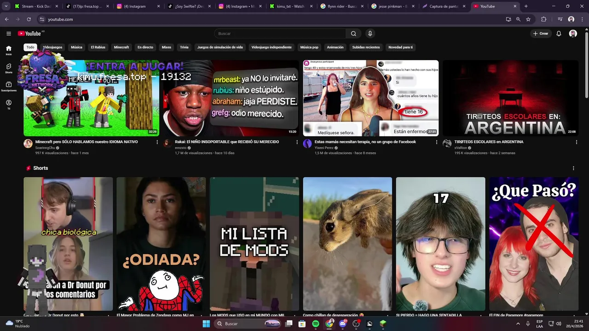Click the install app icon in address bar
This screenshot has height=331, width=589.
click(508, 19)
